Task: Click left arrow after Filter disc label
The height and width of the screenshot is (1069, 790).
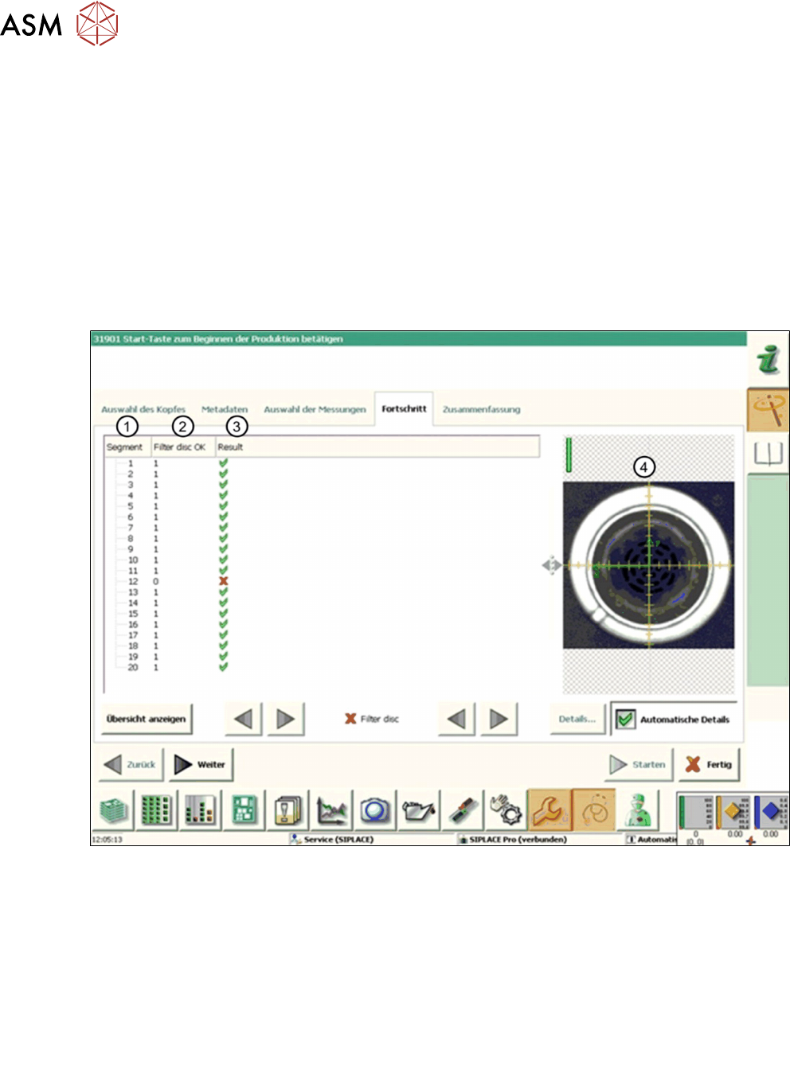Action: pyautogui.click(x=456, y=719)
